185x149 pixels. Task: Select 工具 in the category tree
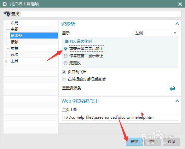pos(14,61)
